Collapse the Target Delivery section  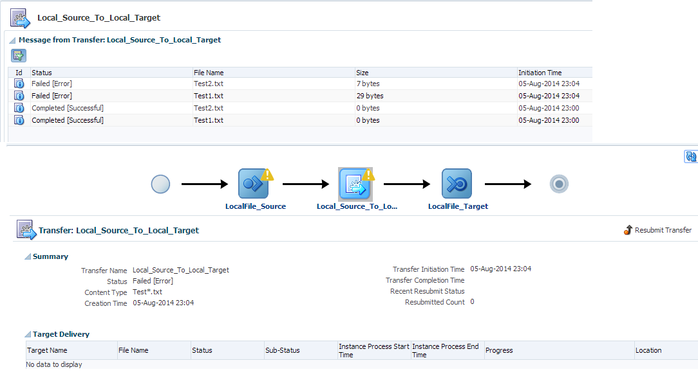tap(27, 334)
